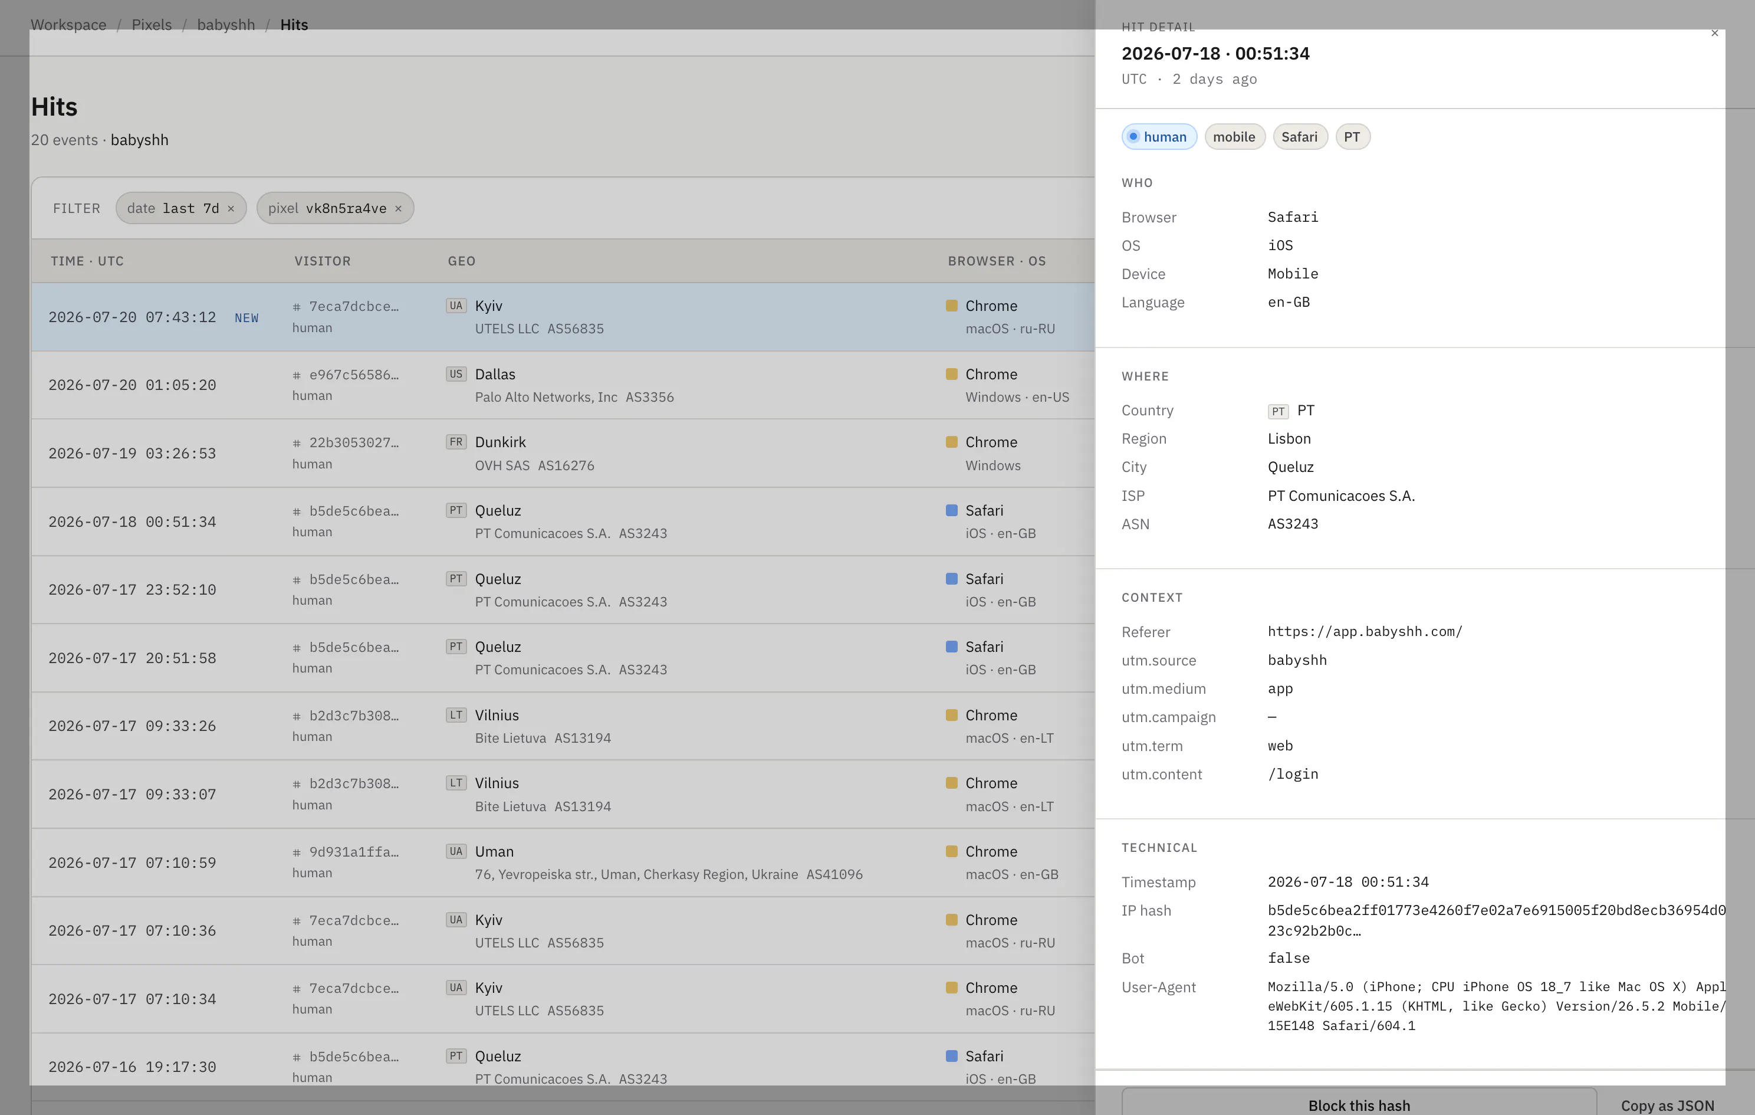The height and width of the screenshot is (1115, 1755).
Task: Sort by the TIME · UTC column header
Action: [87, 261]
